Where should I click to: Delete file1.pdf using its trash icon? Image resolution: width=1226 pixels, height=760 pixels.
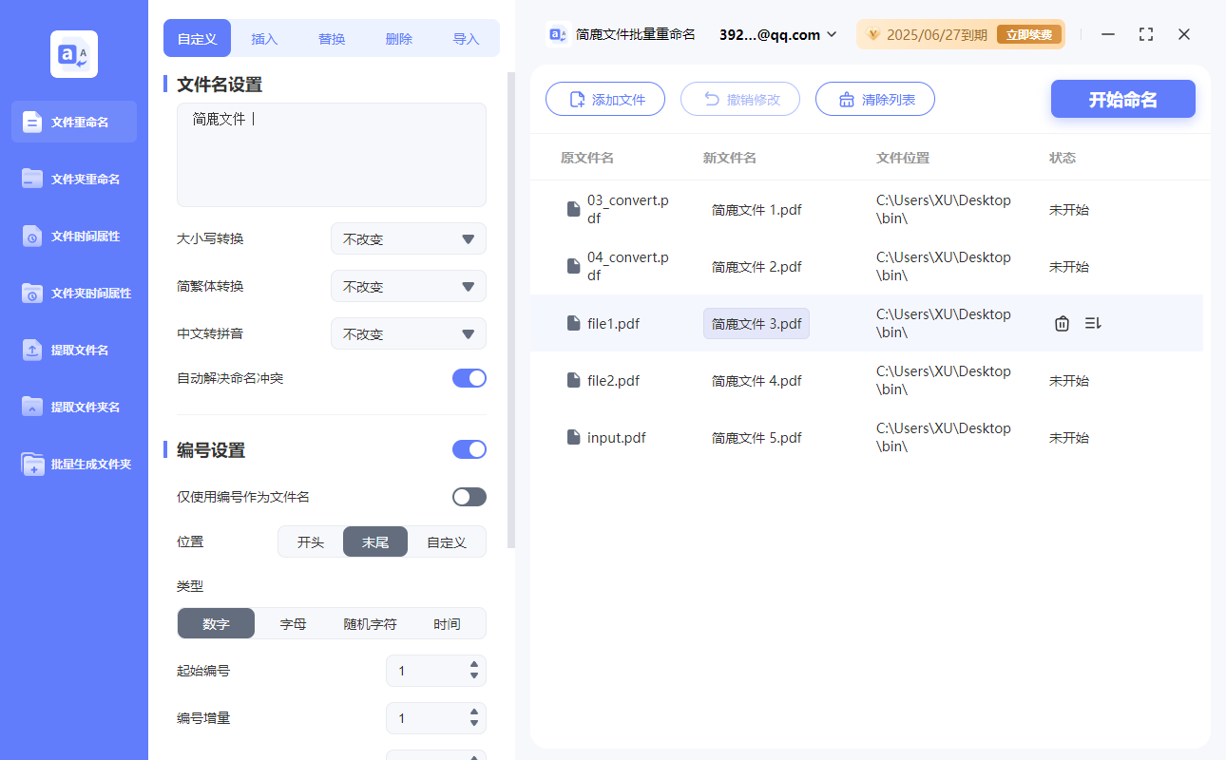tap(1062, 323)
